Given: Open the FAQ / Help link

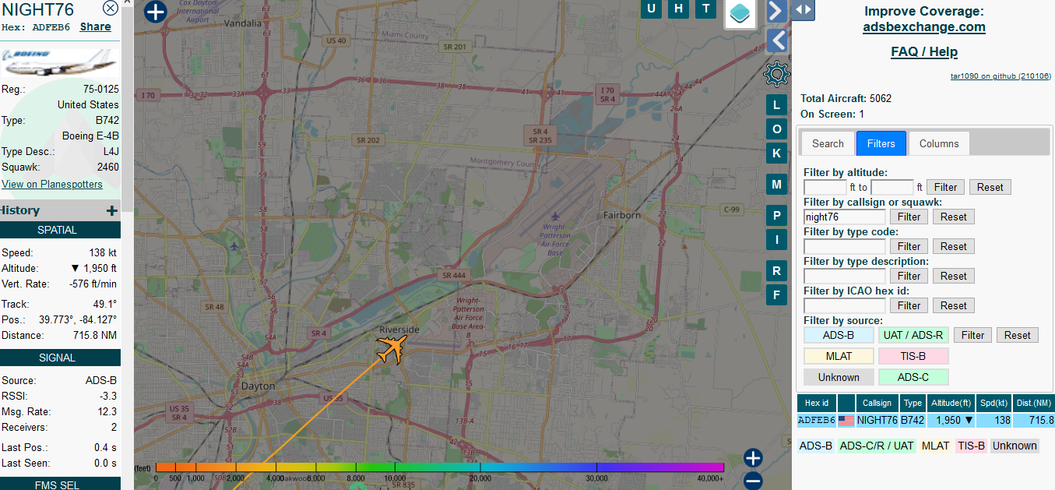Looking at the screenshot, I should 924,52.
